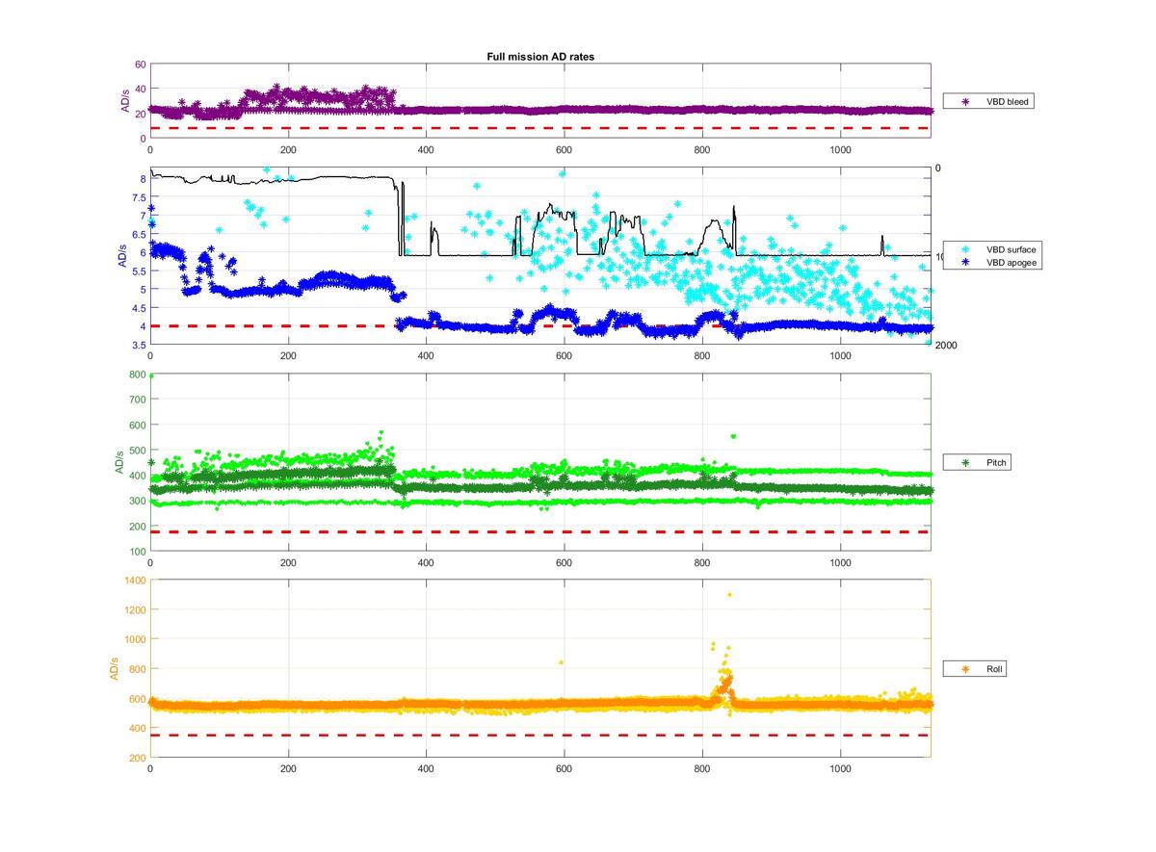Click the green Pitch legend marker
1156x852 pixels.
pyautogui.click(x=964, y=463)
